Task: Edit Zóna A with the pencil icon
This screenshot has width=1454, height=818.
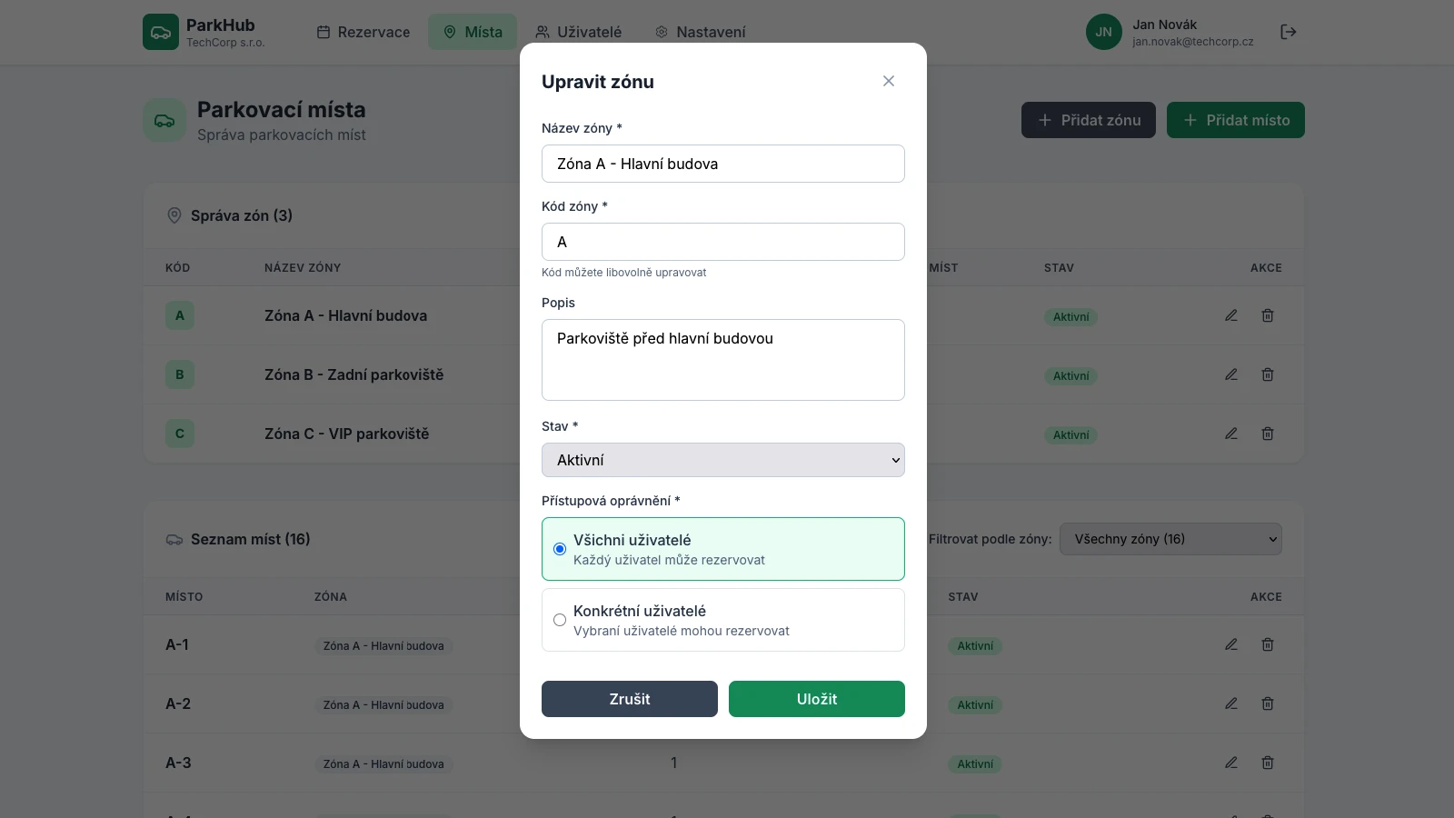Action: (1231, 315)
